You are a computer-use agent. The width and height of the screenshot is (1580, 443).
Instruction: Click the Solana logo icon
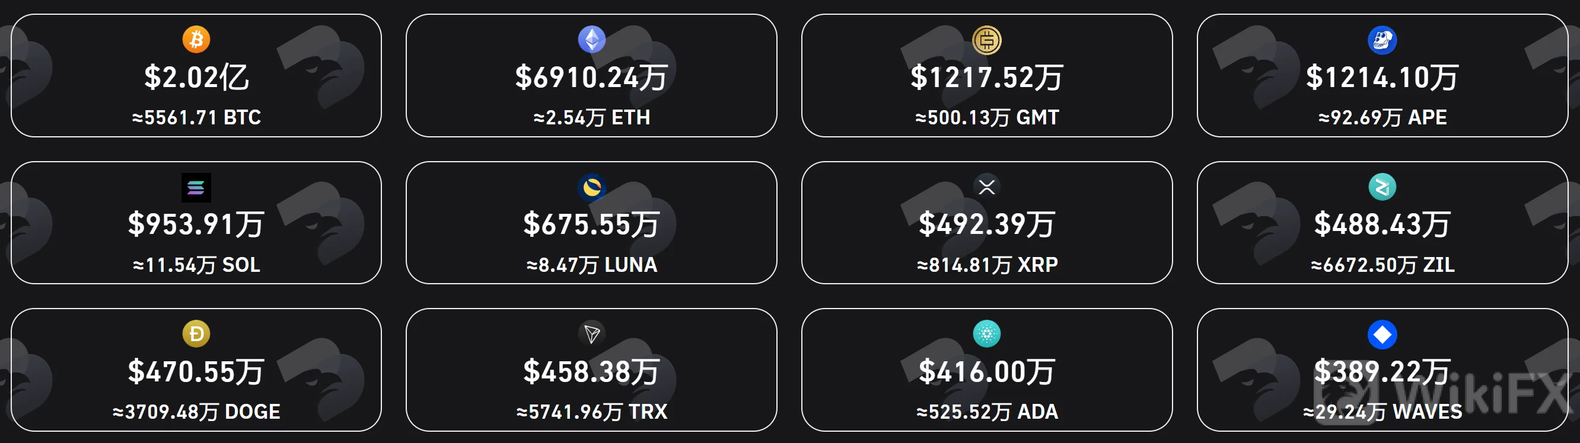[196, 188]
